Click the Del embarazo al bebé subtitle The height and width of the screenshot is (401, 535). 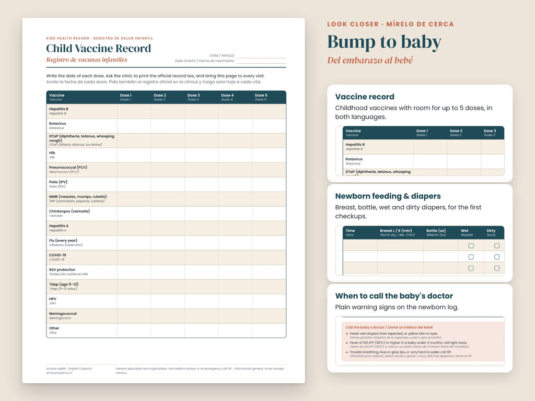(x=370, y=61)
